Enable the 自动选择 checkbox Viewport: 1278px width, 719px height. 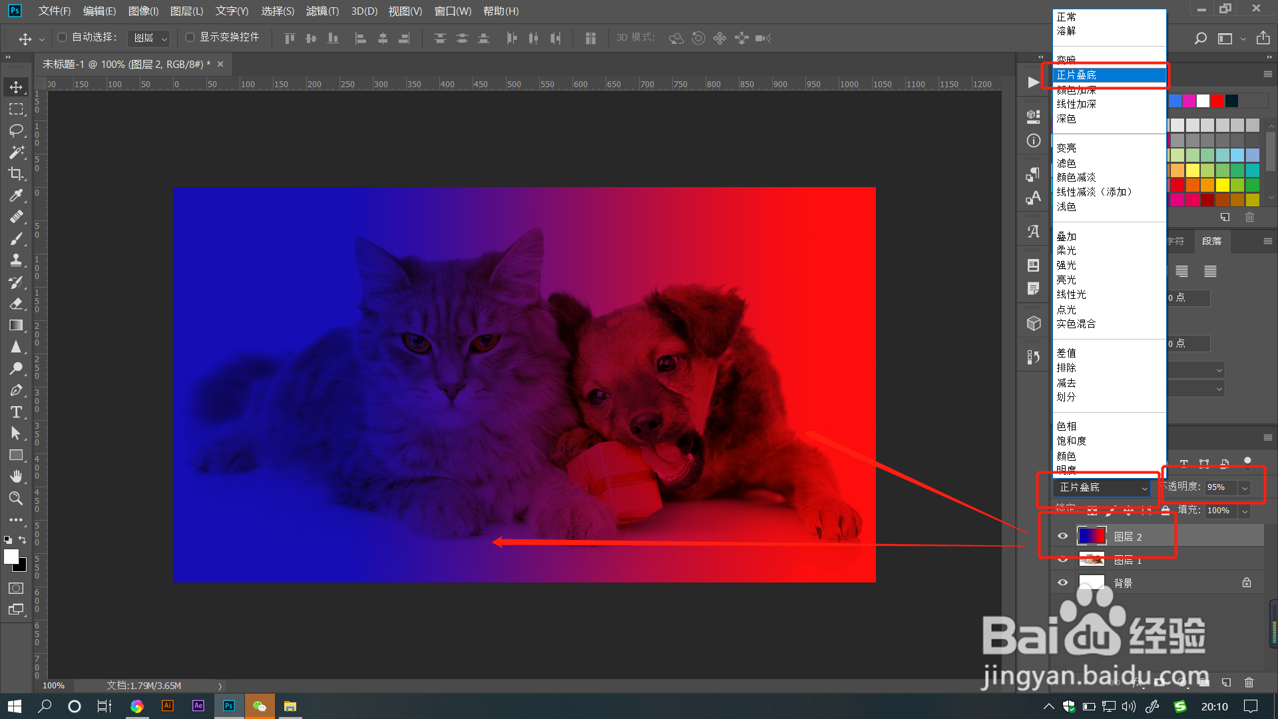(x=62, y=37)
